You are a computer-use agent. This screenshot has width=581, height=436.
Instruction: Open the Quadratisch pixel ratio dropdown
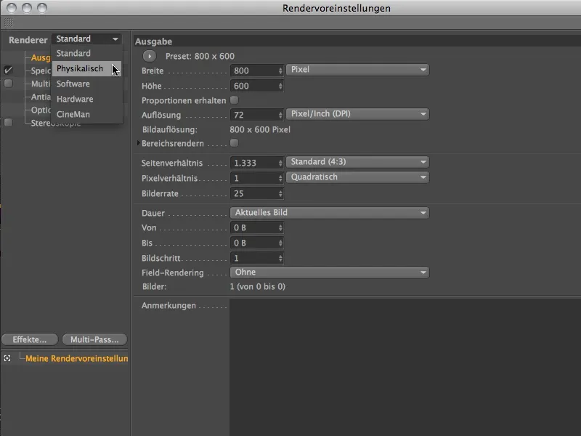click(x=357, y=177)
